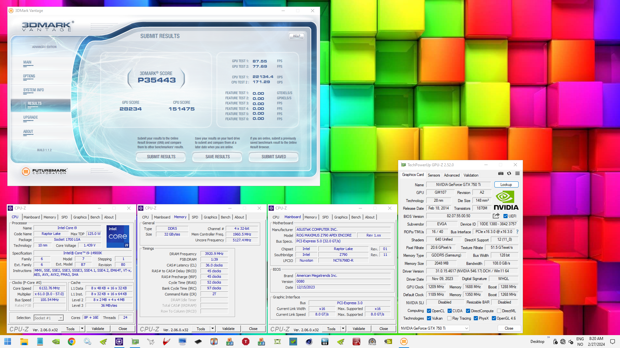
Task: Click the Bus Interface question mark in GPU-Z
Action: pos(517,232)
